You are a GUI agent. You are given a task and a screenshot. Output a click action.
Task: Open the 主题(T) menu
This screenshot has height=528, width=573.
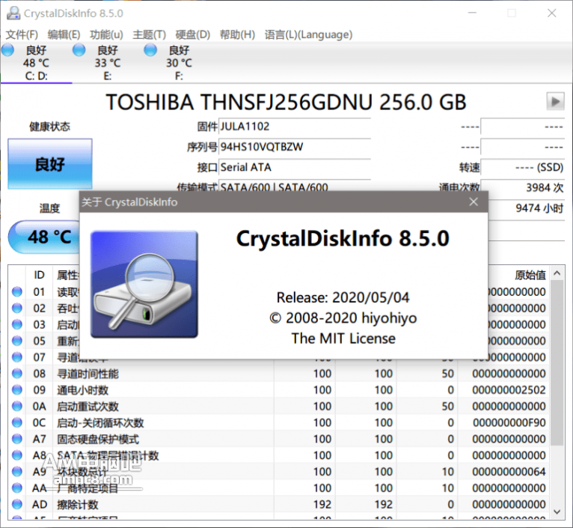149,34
